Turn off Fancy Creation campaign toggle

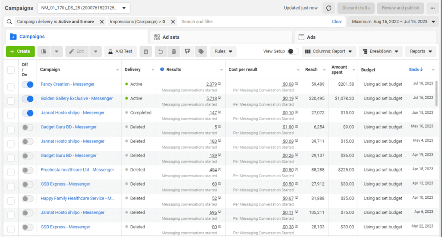28,84
